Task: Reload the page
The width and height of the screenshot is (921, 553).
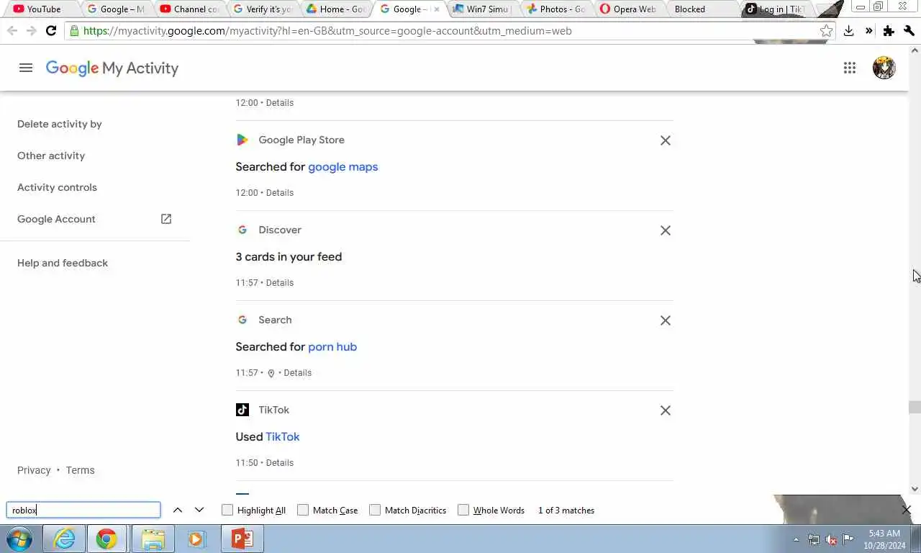Action: coord(51,31)
